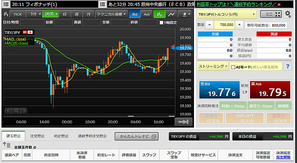Image resolution: width=297 pixels, height=163 pixels.
Task: Click 売建玉 一括決済 button
Action: tap(211, 118)
